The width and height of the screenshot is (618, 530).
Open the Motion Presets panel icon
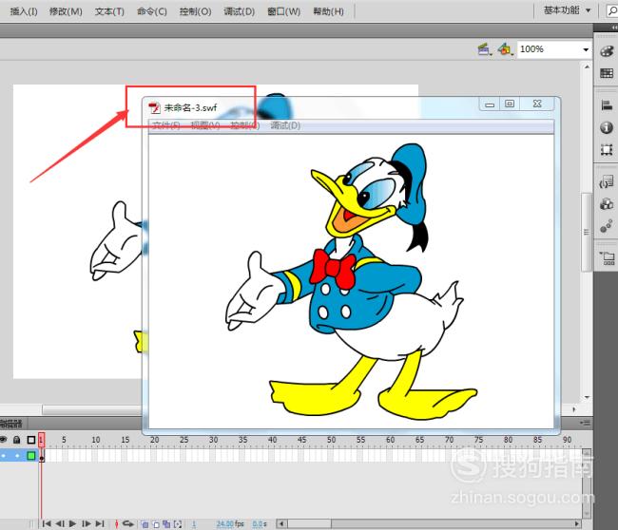607,226
